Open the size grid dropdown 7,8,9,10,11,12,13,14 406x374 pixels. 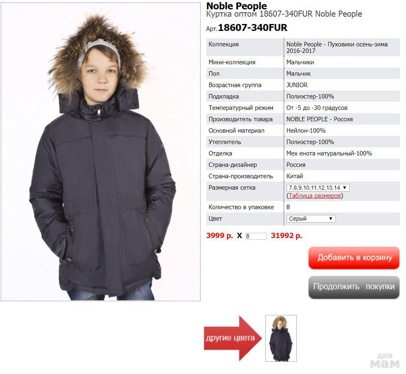[318, 188]
